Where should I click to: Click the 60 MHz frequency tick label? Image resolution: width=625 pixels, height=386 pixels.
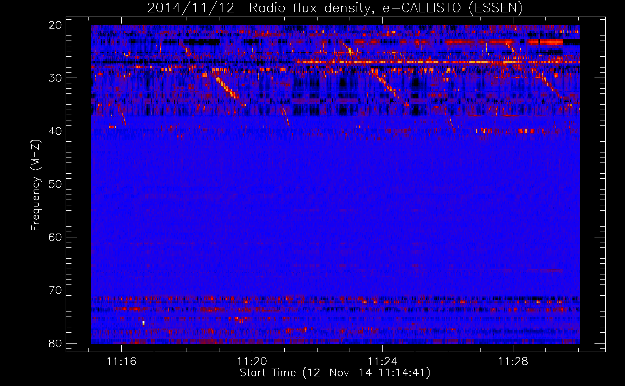56,237
